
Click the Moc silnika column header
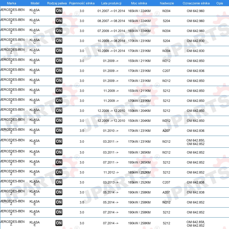point(139,3)
